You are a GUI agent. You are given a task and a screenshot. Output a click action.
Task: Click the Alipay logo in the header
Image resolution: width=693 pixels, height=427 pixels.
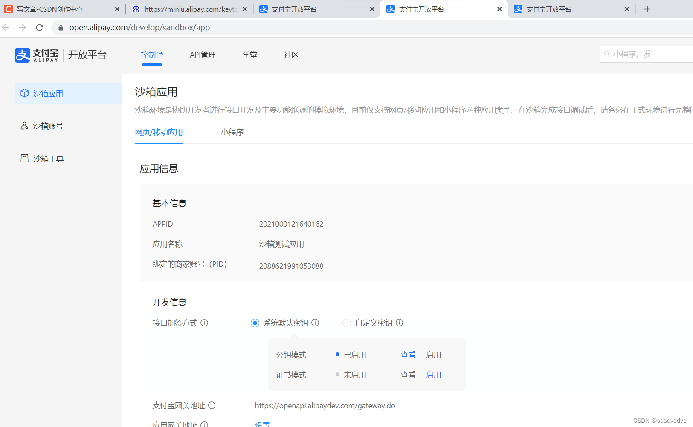click(37, 55)
